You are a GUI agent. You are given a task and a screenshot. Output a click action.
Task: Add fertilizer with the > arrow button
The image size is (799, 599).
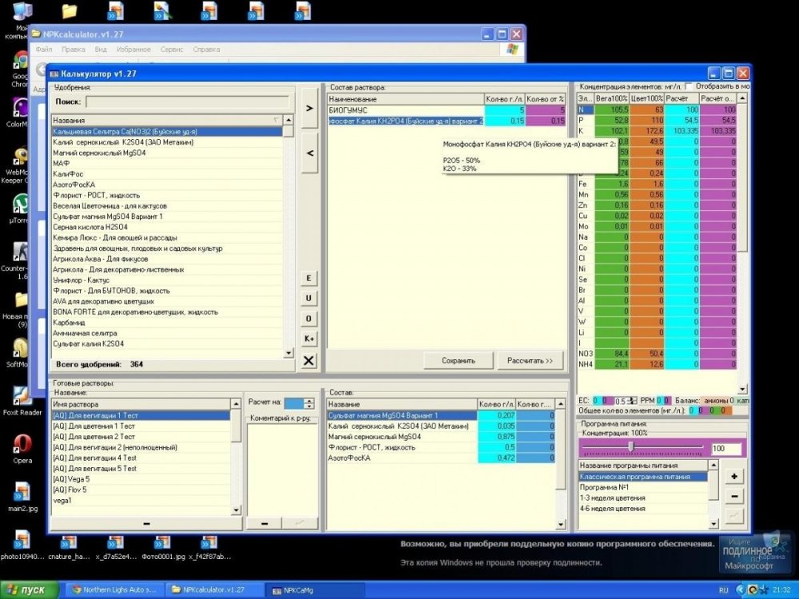click(x=309, y=108)
